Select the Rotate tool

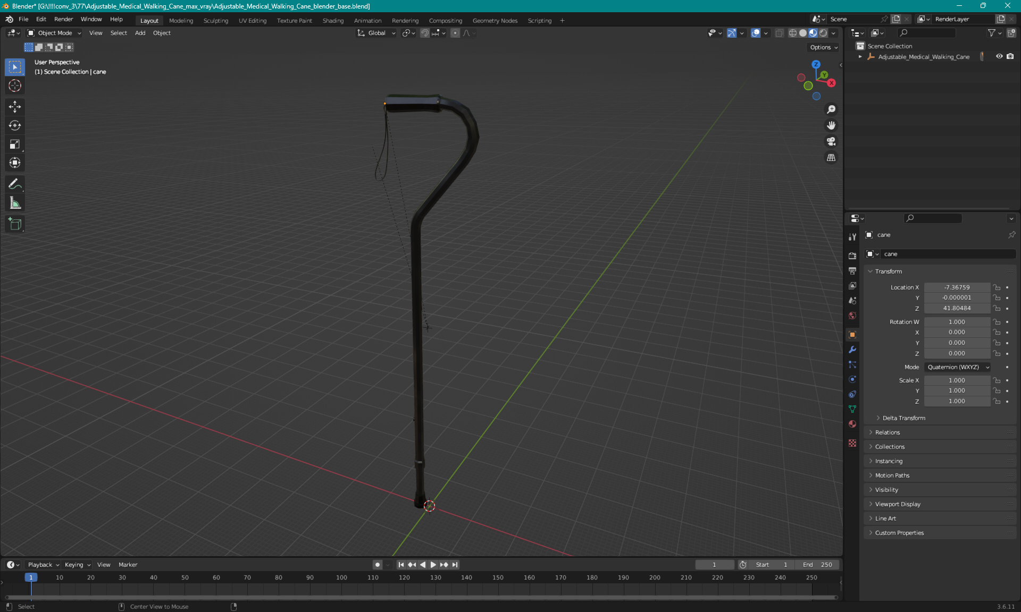coord(15,125)
